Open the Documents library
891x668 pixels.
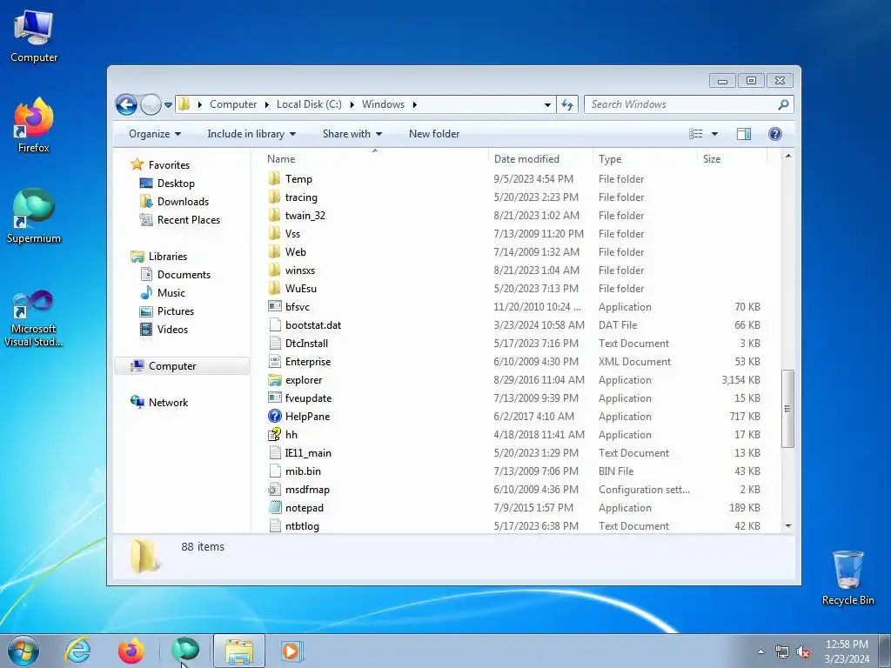tap(184, 275)
